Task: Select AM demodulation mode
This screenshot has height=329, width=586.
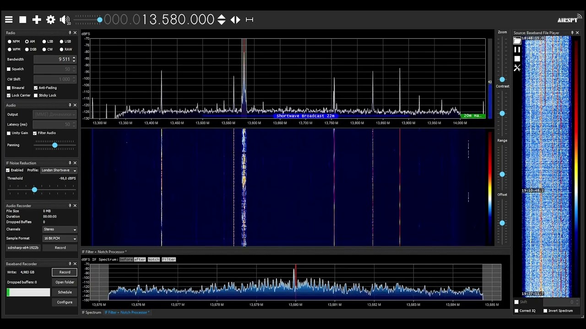Action: click(x=30, y=42)
